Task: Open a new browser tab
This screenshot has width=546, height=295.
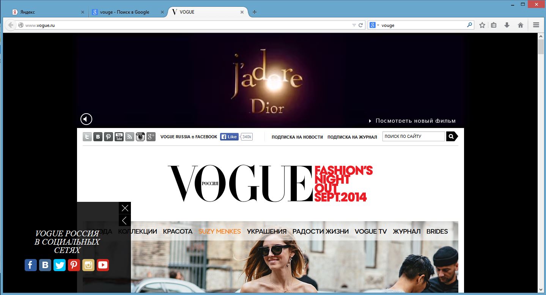Action: (x=255, y=12)
